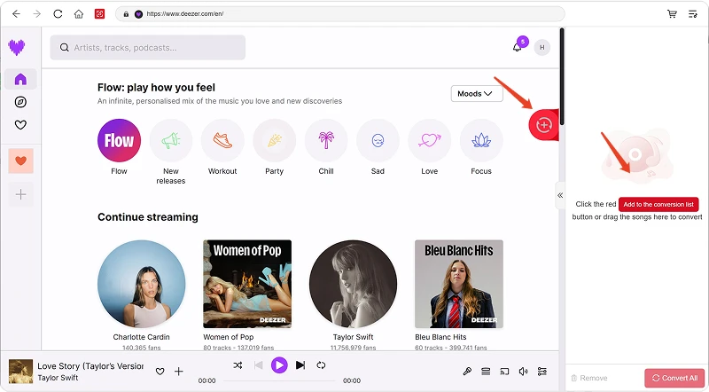Click the URL address bar
The height and width of the screenshot is (392, 709).
340,14
